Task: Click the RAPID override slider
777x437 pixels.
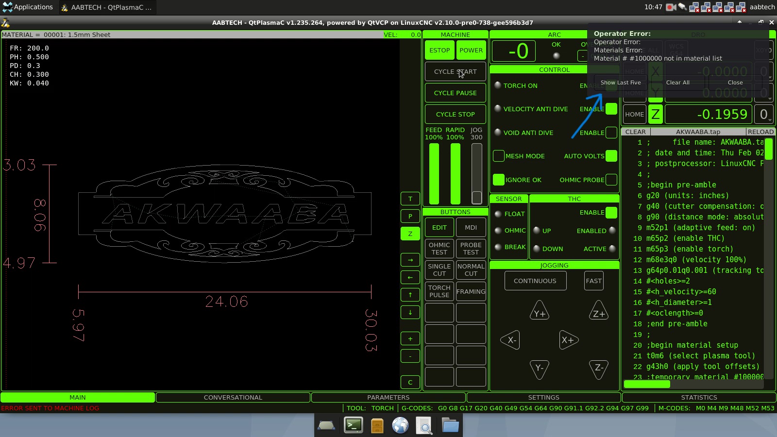Action: [456, 173]
